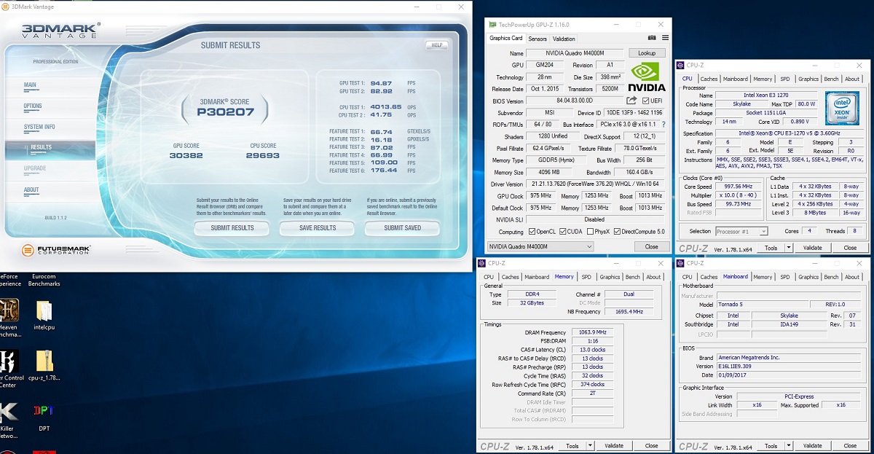Click the Lookup button in GPU-Z
This screenshot has width=874, height=454.
click(647, 53)
